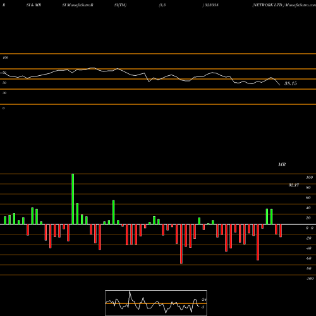316x316 pixels.
Task: Click the longest red bar in MR histogram
Action: (181, 244)
